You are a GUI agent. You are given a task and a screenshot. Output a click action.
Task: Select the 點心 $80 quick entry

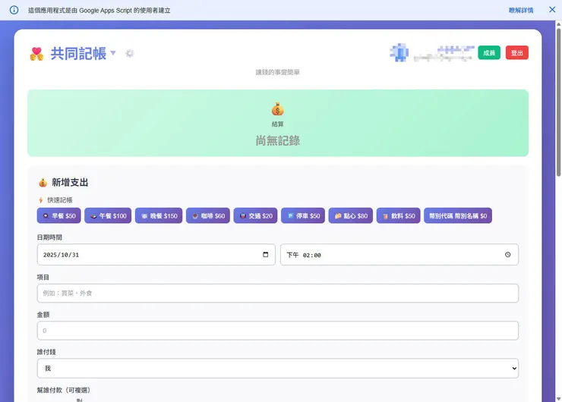351,215
